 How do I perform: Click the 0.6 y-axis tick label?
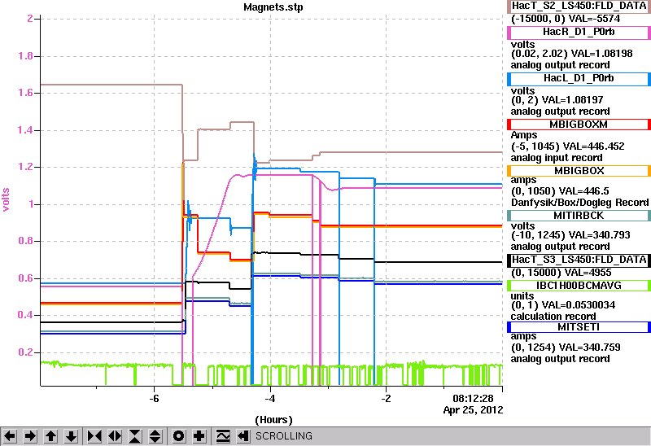point(25,278)
